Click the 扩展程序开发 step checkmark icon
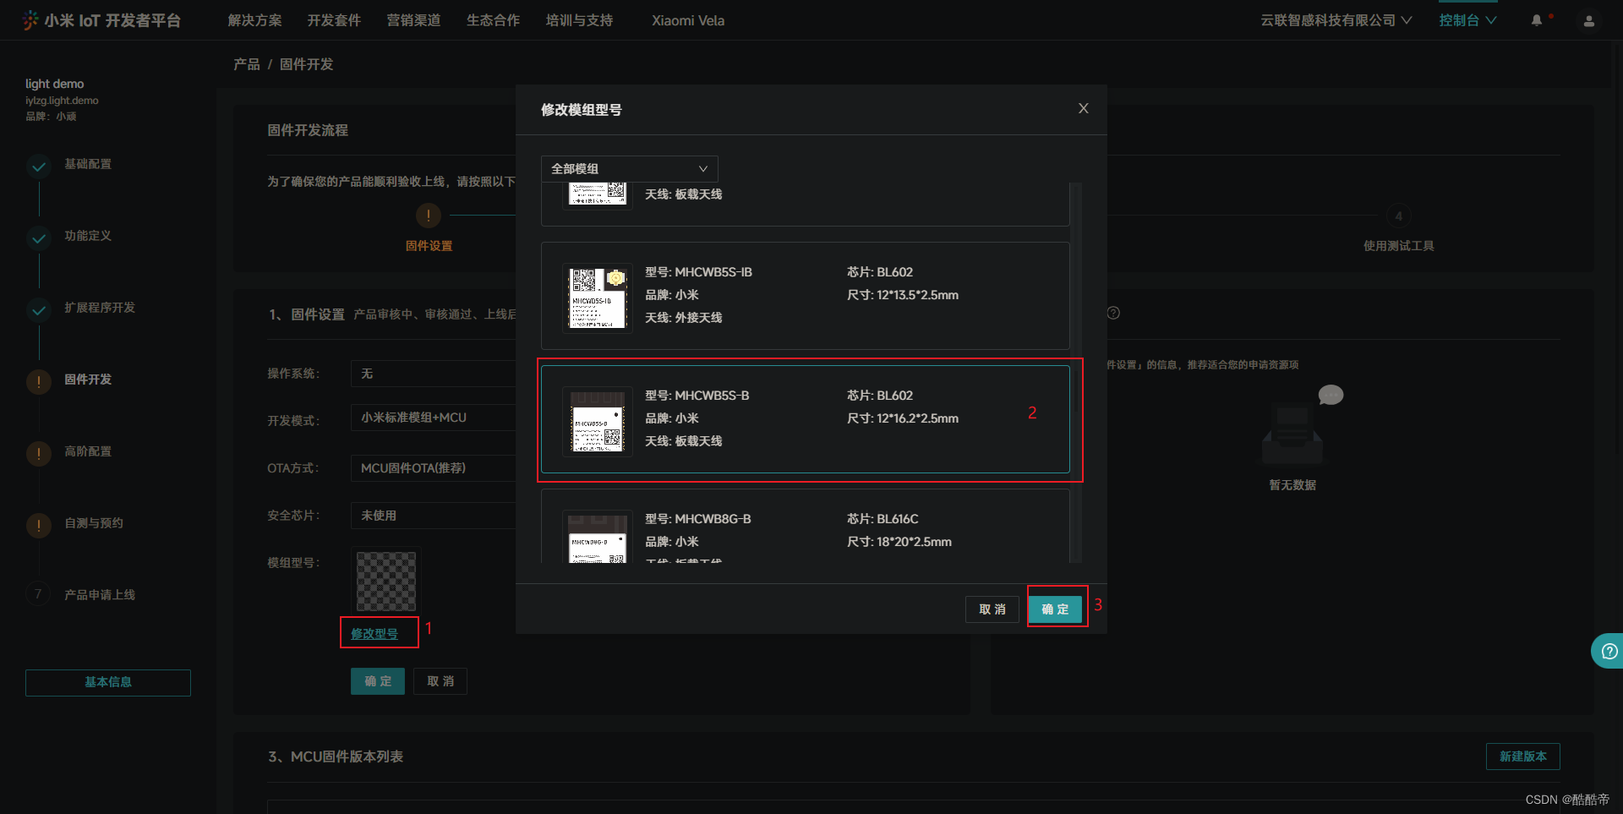This screenshot has height=814, width=1623. tap(39, 310)
